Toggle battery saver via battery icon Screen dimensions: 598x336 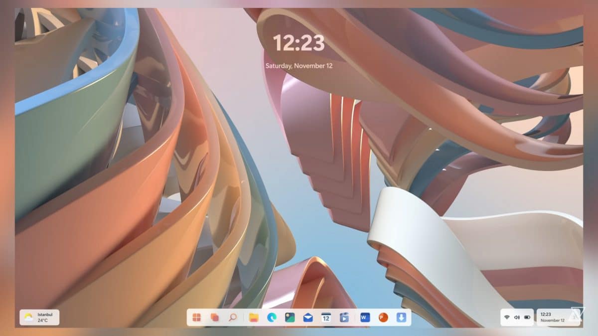pos(526,318)
